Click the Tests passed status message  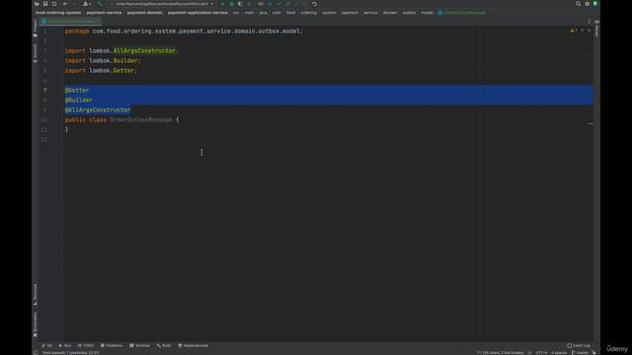[70, 353]
